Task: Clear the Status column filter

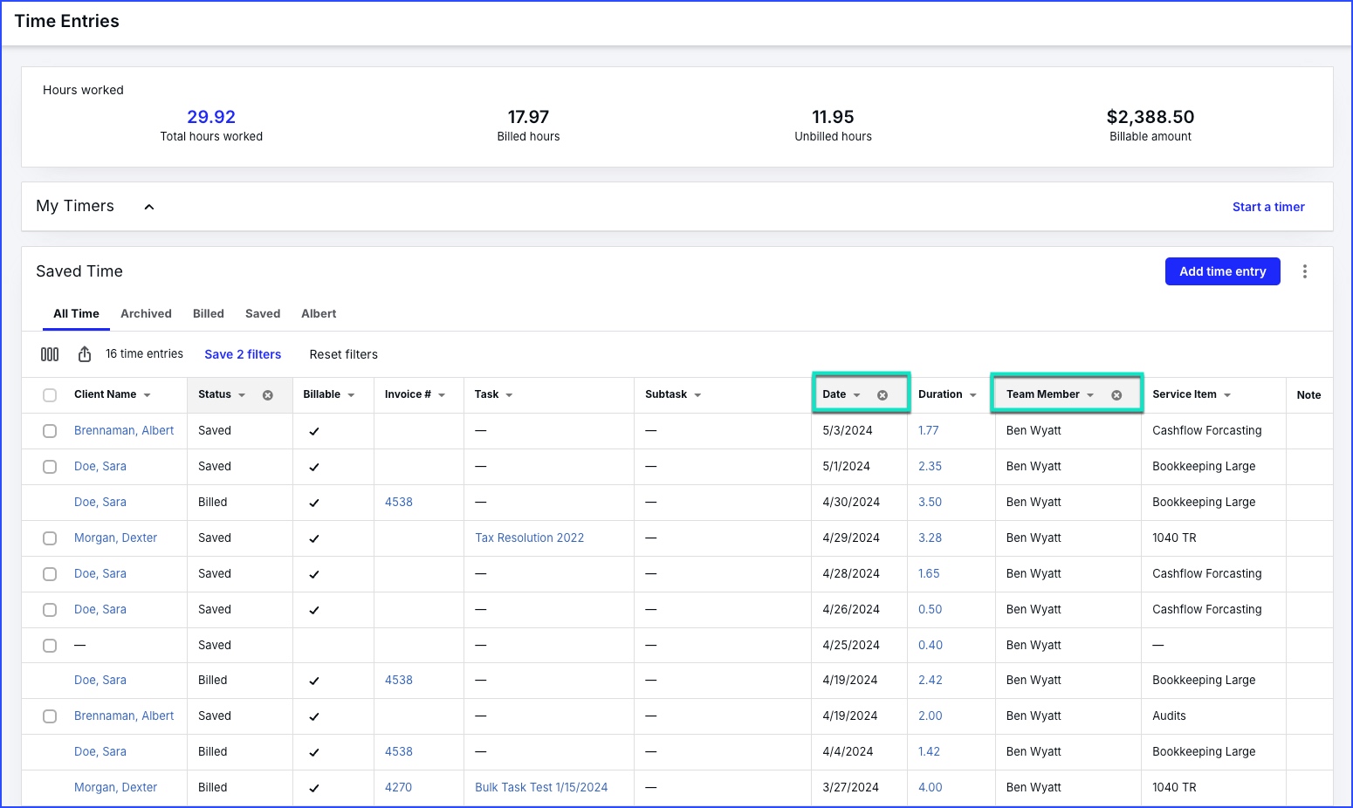Action: (x=268, y=395)
